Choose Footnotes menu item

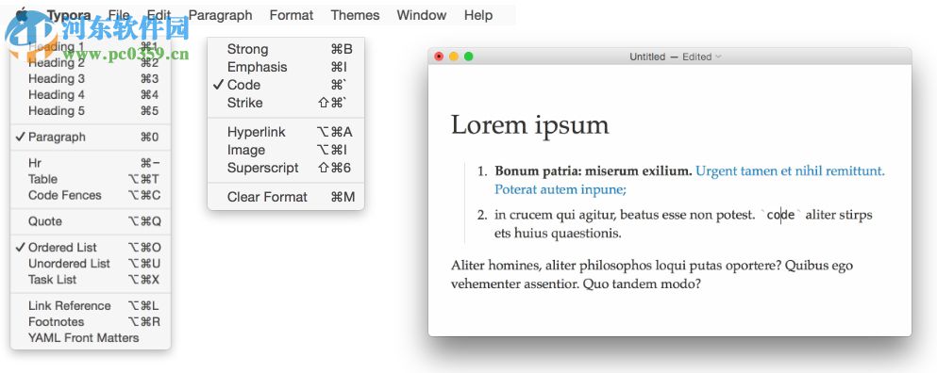pyautogui.click(x=91, y=322)
